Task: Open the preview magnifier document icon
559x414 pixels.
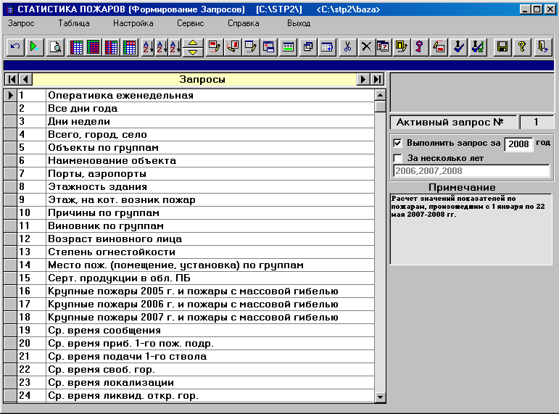Action: (55, 47)
